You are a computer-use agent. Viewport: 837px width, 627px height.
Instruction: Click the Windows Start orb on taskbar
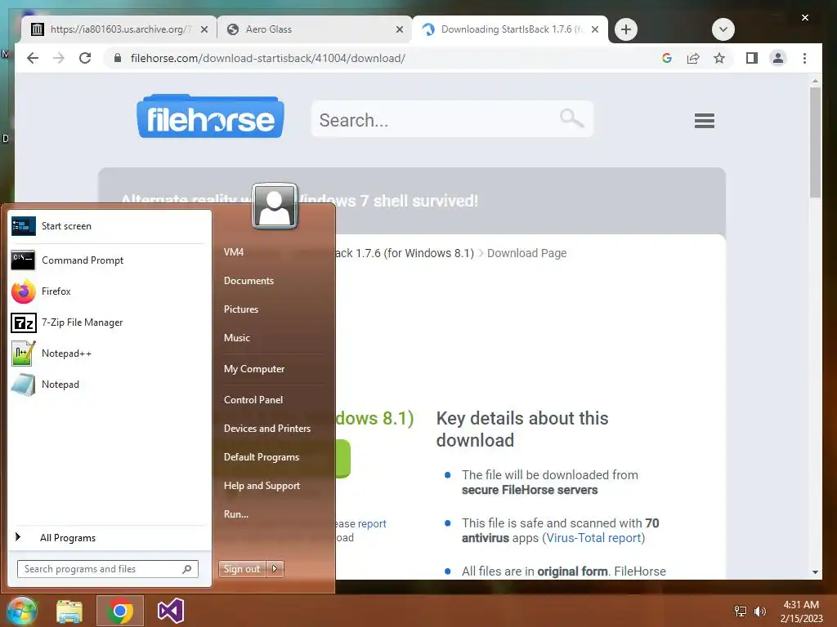[22, 611]
